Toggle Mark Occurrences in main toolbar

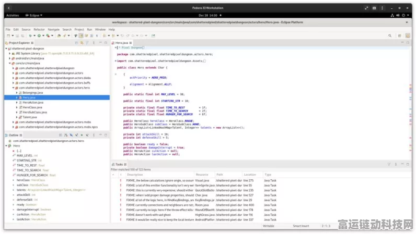[x=81, y=36]
